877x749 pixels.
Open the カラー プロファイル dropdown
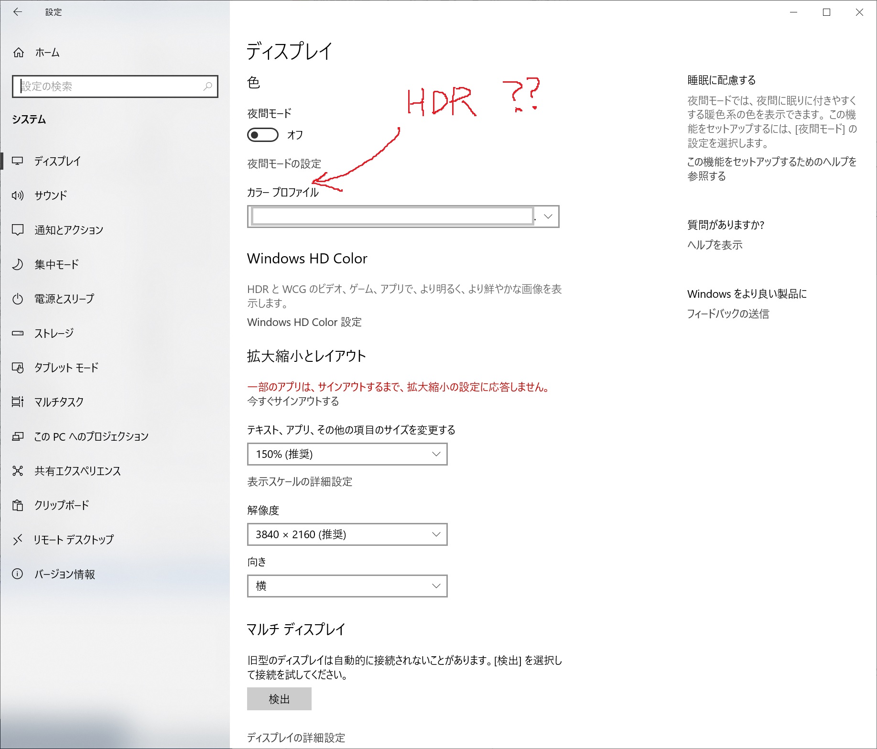click(x=403, y=217)
